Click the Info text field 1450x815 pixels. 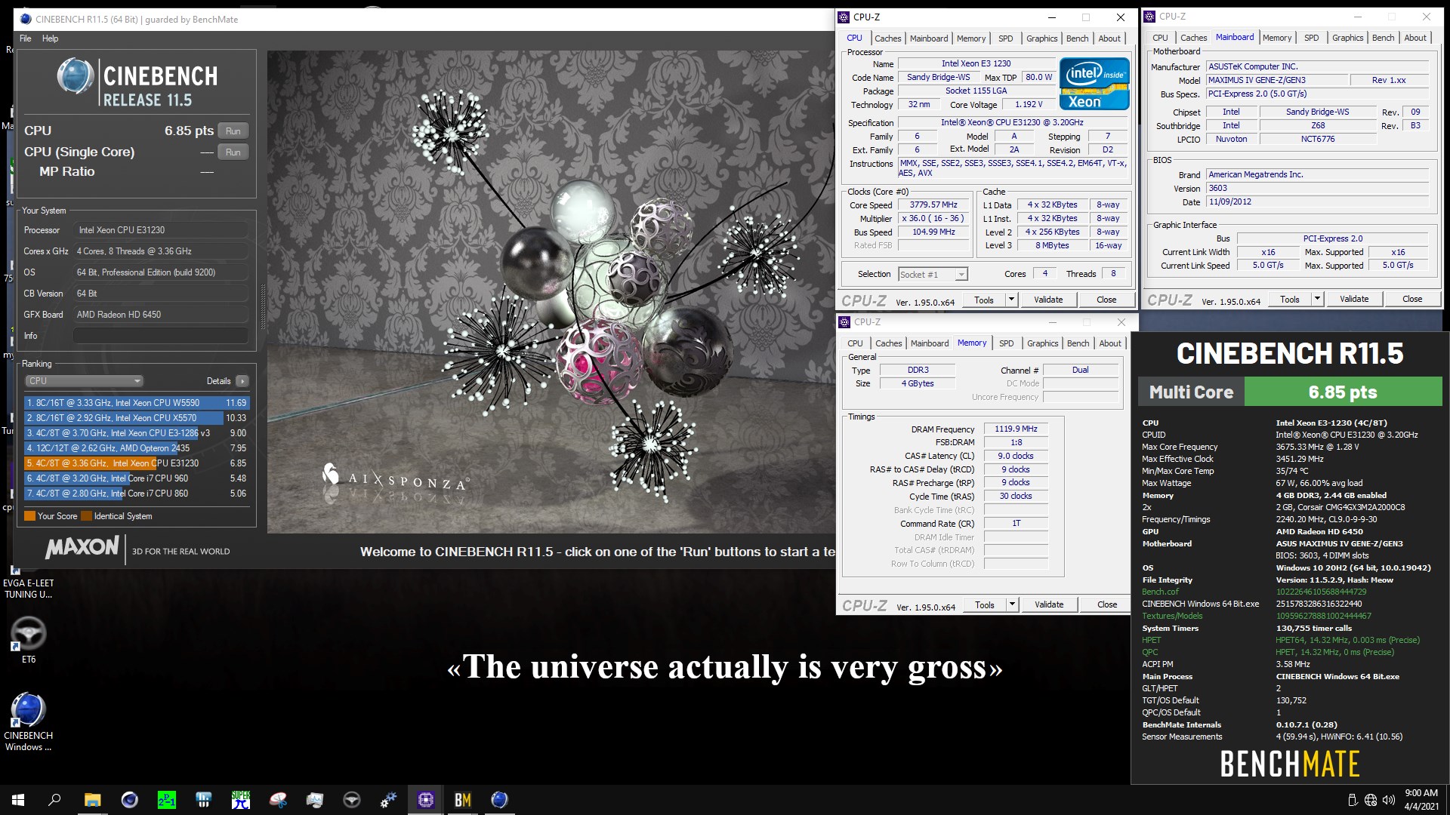[161, 336]
